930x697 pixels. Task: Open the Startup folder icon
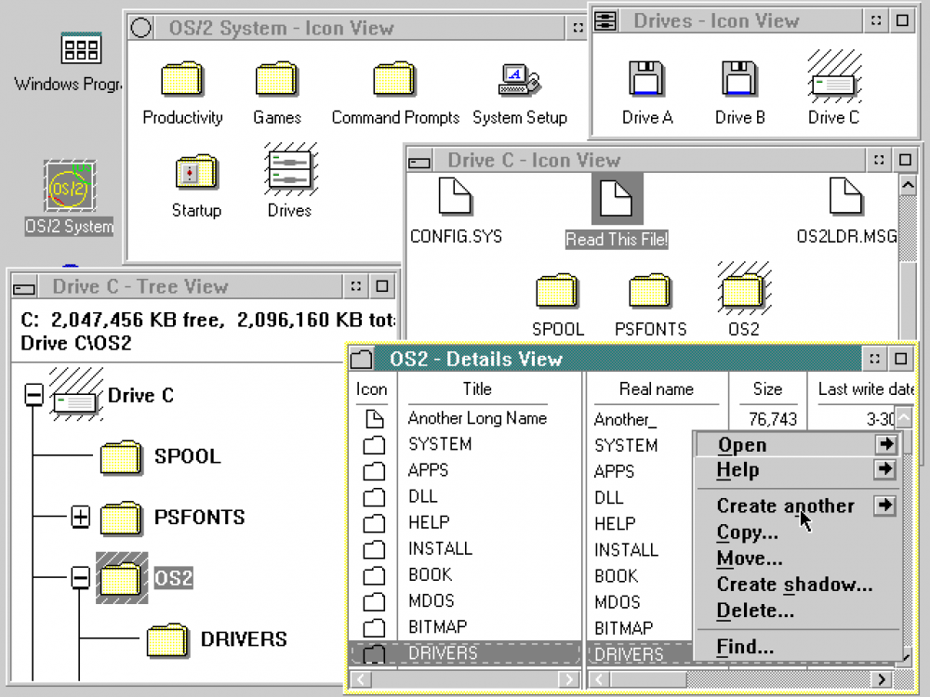[x=196, y=174]
